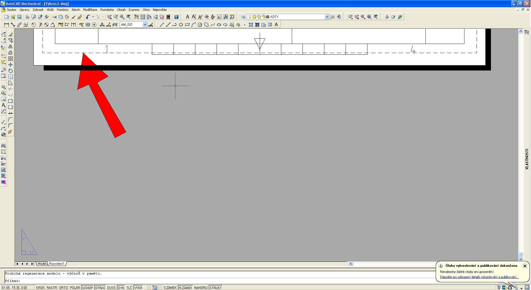Screen dimensions: 531x290
Task: Switch to the Model tab
Action: tap(42, 264)
